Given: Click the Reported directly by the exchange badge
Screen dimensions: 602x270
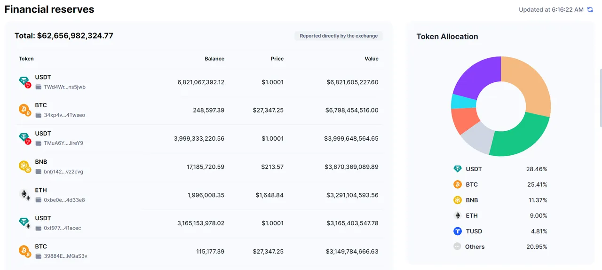Looking at the screenshot, I should click(339, 36).
